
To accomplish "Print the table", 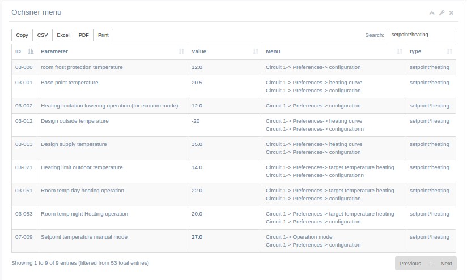I will [103, 35].
